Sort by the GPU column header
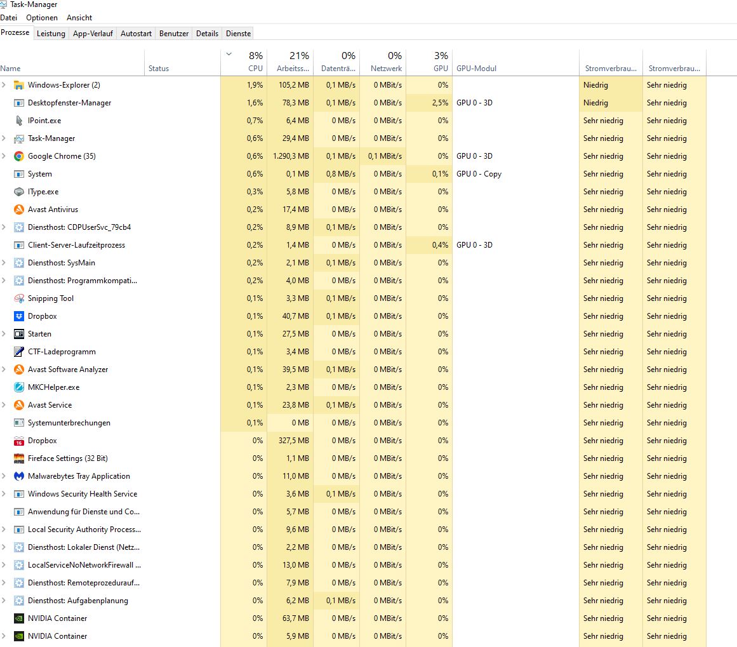The width and height of the screenshot is (737, 647). tap(429, 62)
